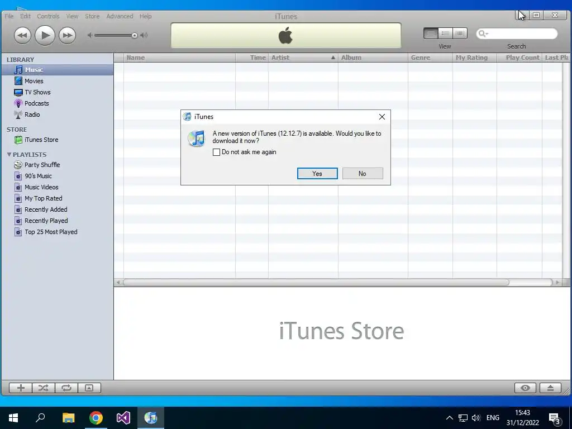
Task: Reverse sort on the Artist column header
Action: (303, 58)
